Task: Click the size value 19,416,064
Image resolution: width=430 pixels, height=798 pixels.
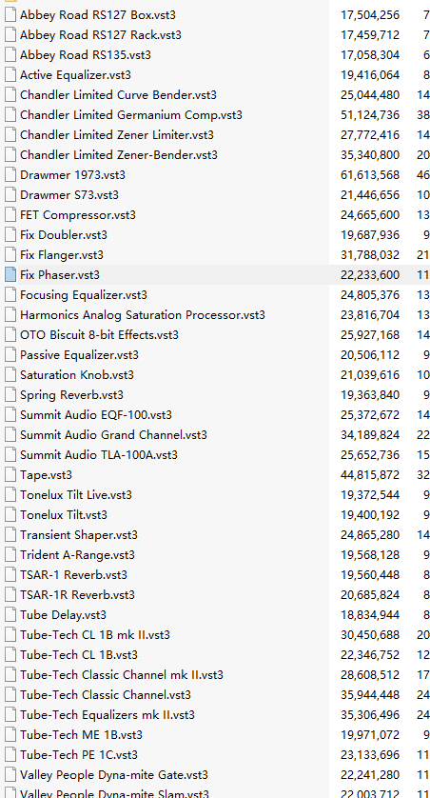Action: click(x=370, y=75)
